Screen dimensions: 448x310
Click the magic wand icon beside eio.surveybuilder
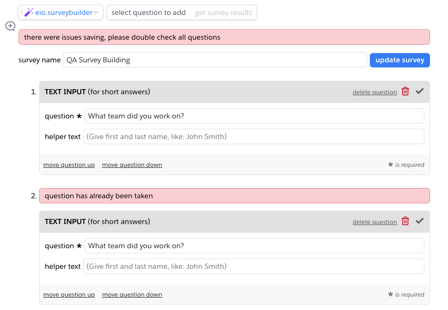point(29,12)
